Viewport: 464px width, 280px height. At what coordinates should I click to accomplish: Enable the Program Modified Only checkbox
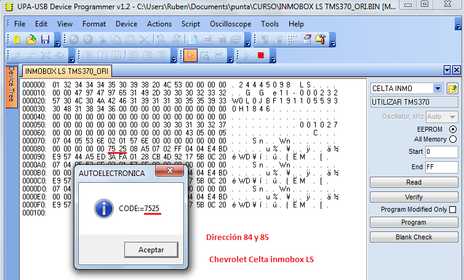pos(453,210)
